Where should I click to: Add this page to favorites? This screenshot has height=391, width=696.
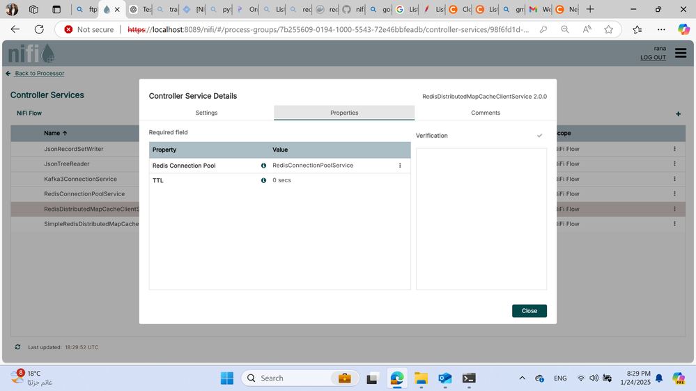[x=608, y=29]
